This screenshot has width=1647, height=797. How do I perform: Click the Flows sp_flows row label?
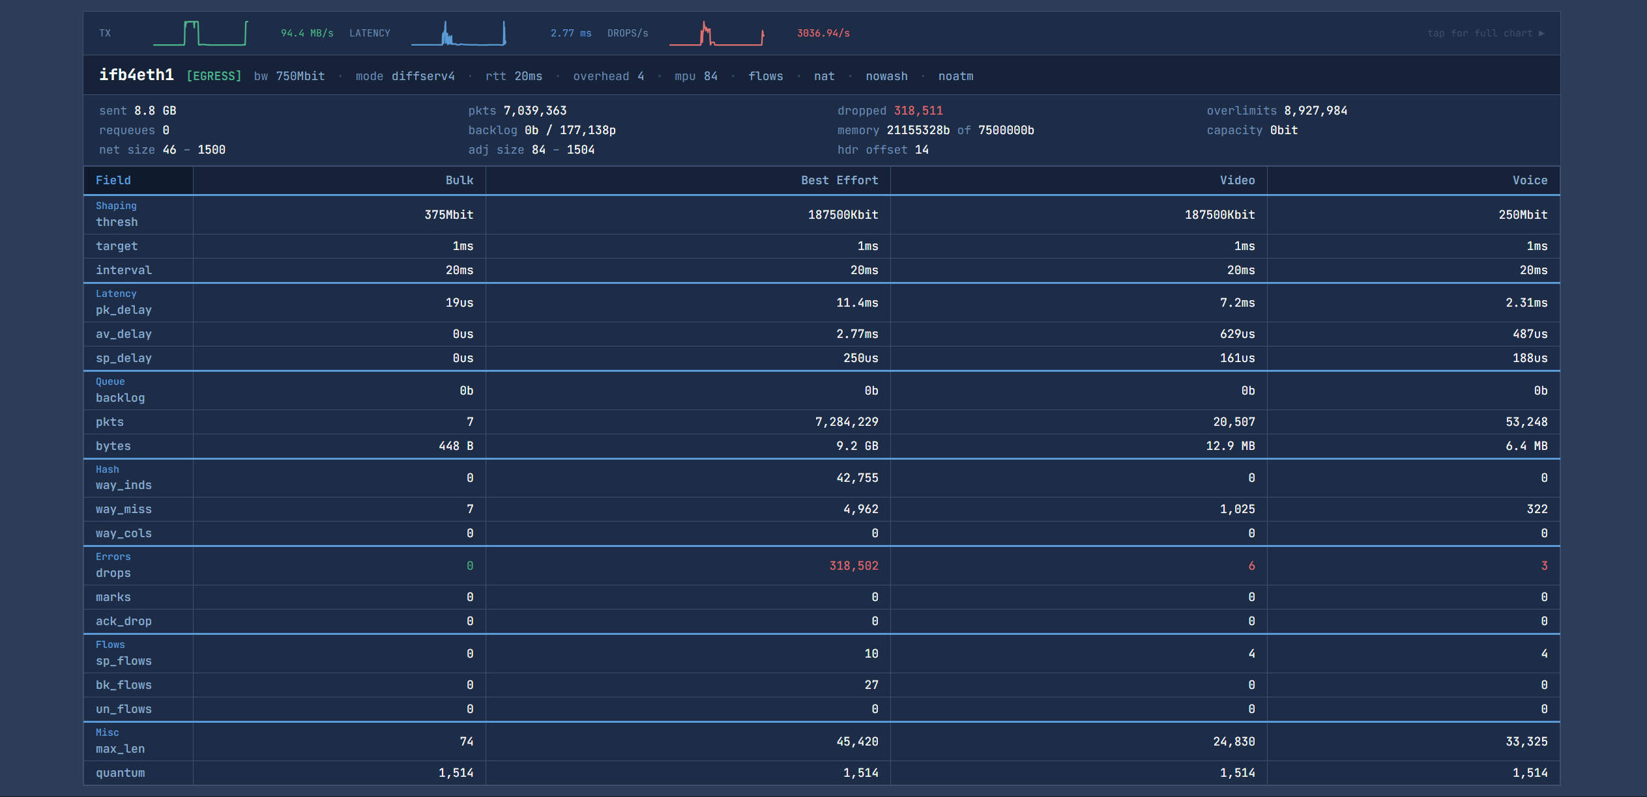[x=123, y=660]
